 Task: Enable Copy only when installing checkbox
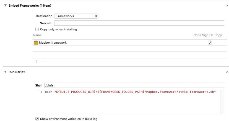37,29
